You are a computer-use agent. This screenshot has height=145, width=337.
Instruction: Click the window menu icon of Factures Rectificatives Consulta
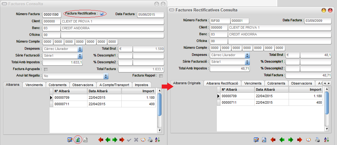(172, 10)
